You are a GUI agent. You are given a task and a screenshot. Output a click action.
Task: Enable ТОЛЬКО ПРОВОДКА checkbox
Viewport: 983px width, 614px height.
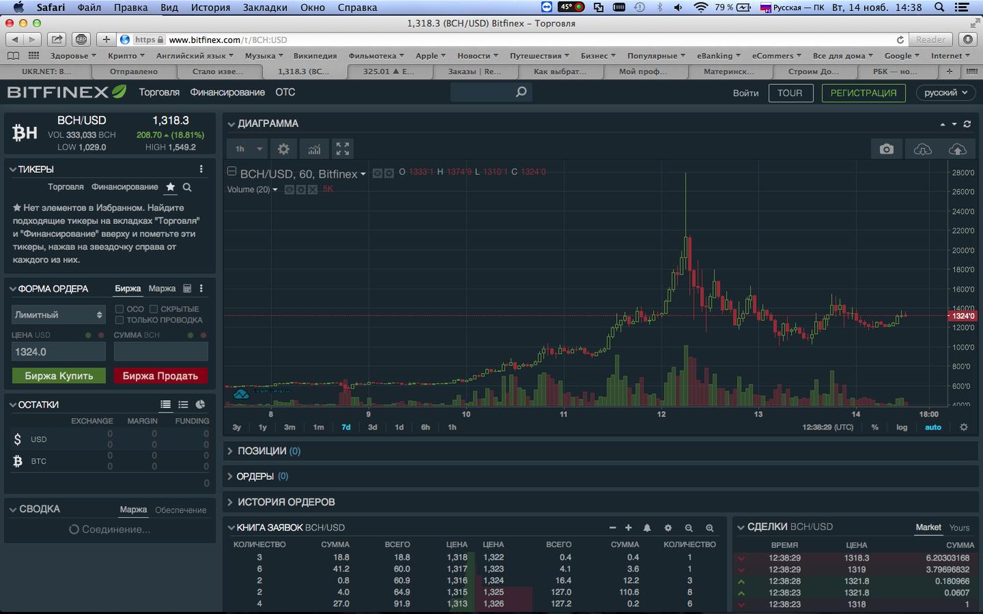(120, 320)
